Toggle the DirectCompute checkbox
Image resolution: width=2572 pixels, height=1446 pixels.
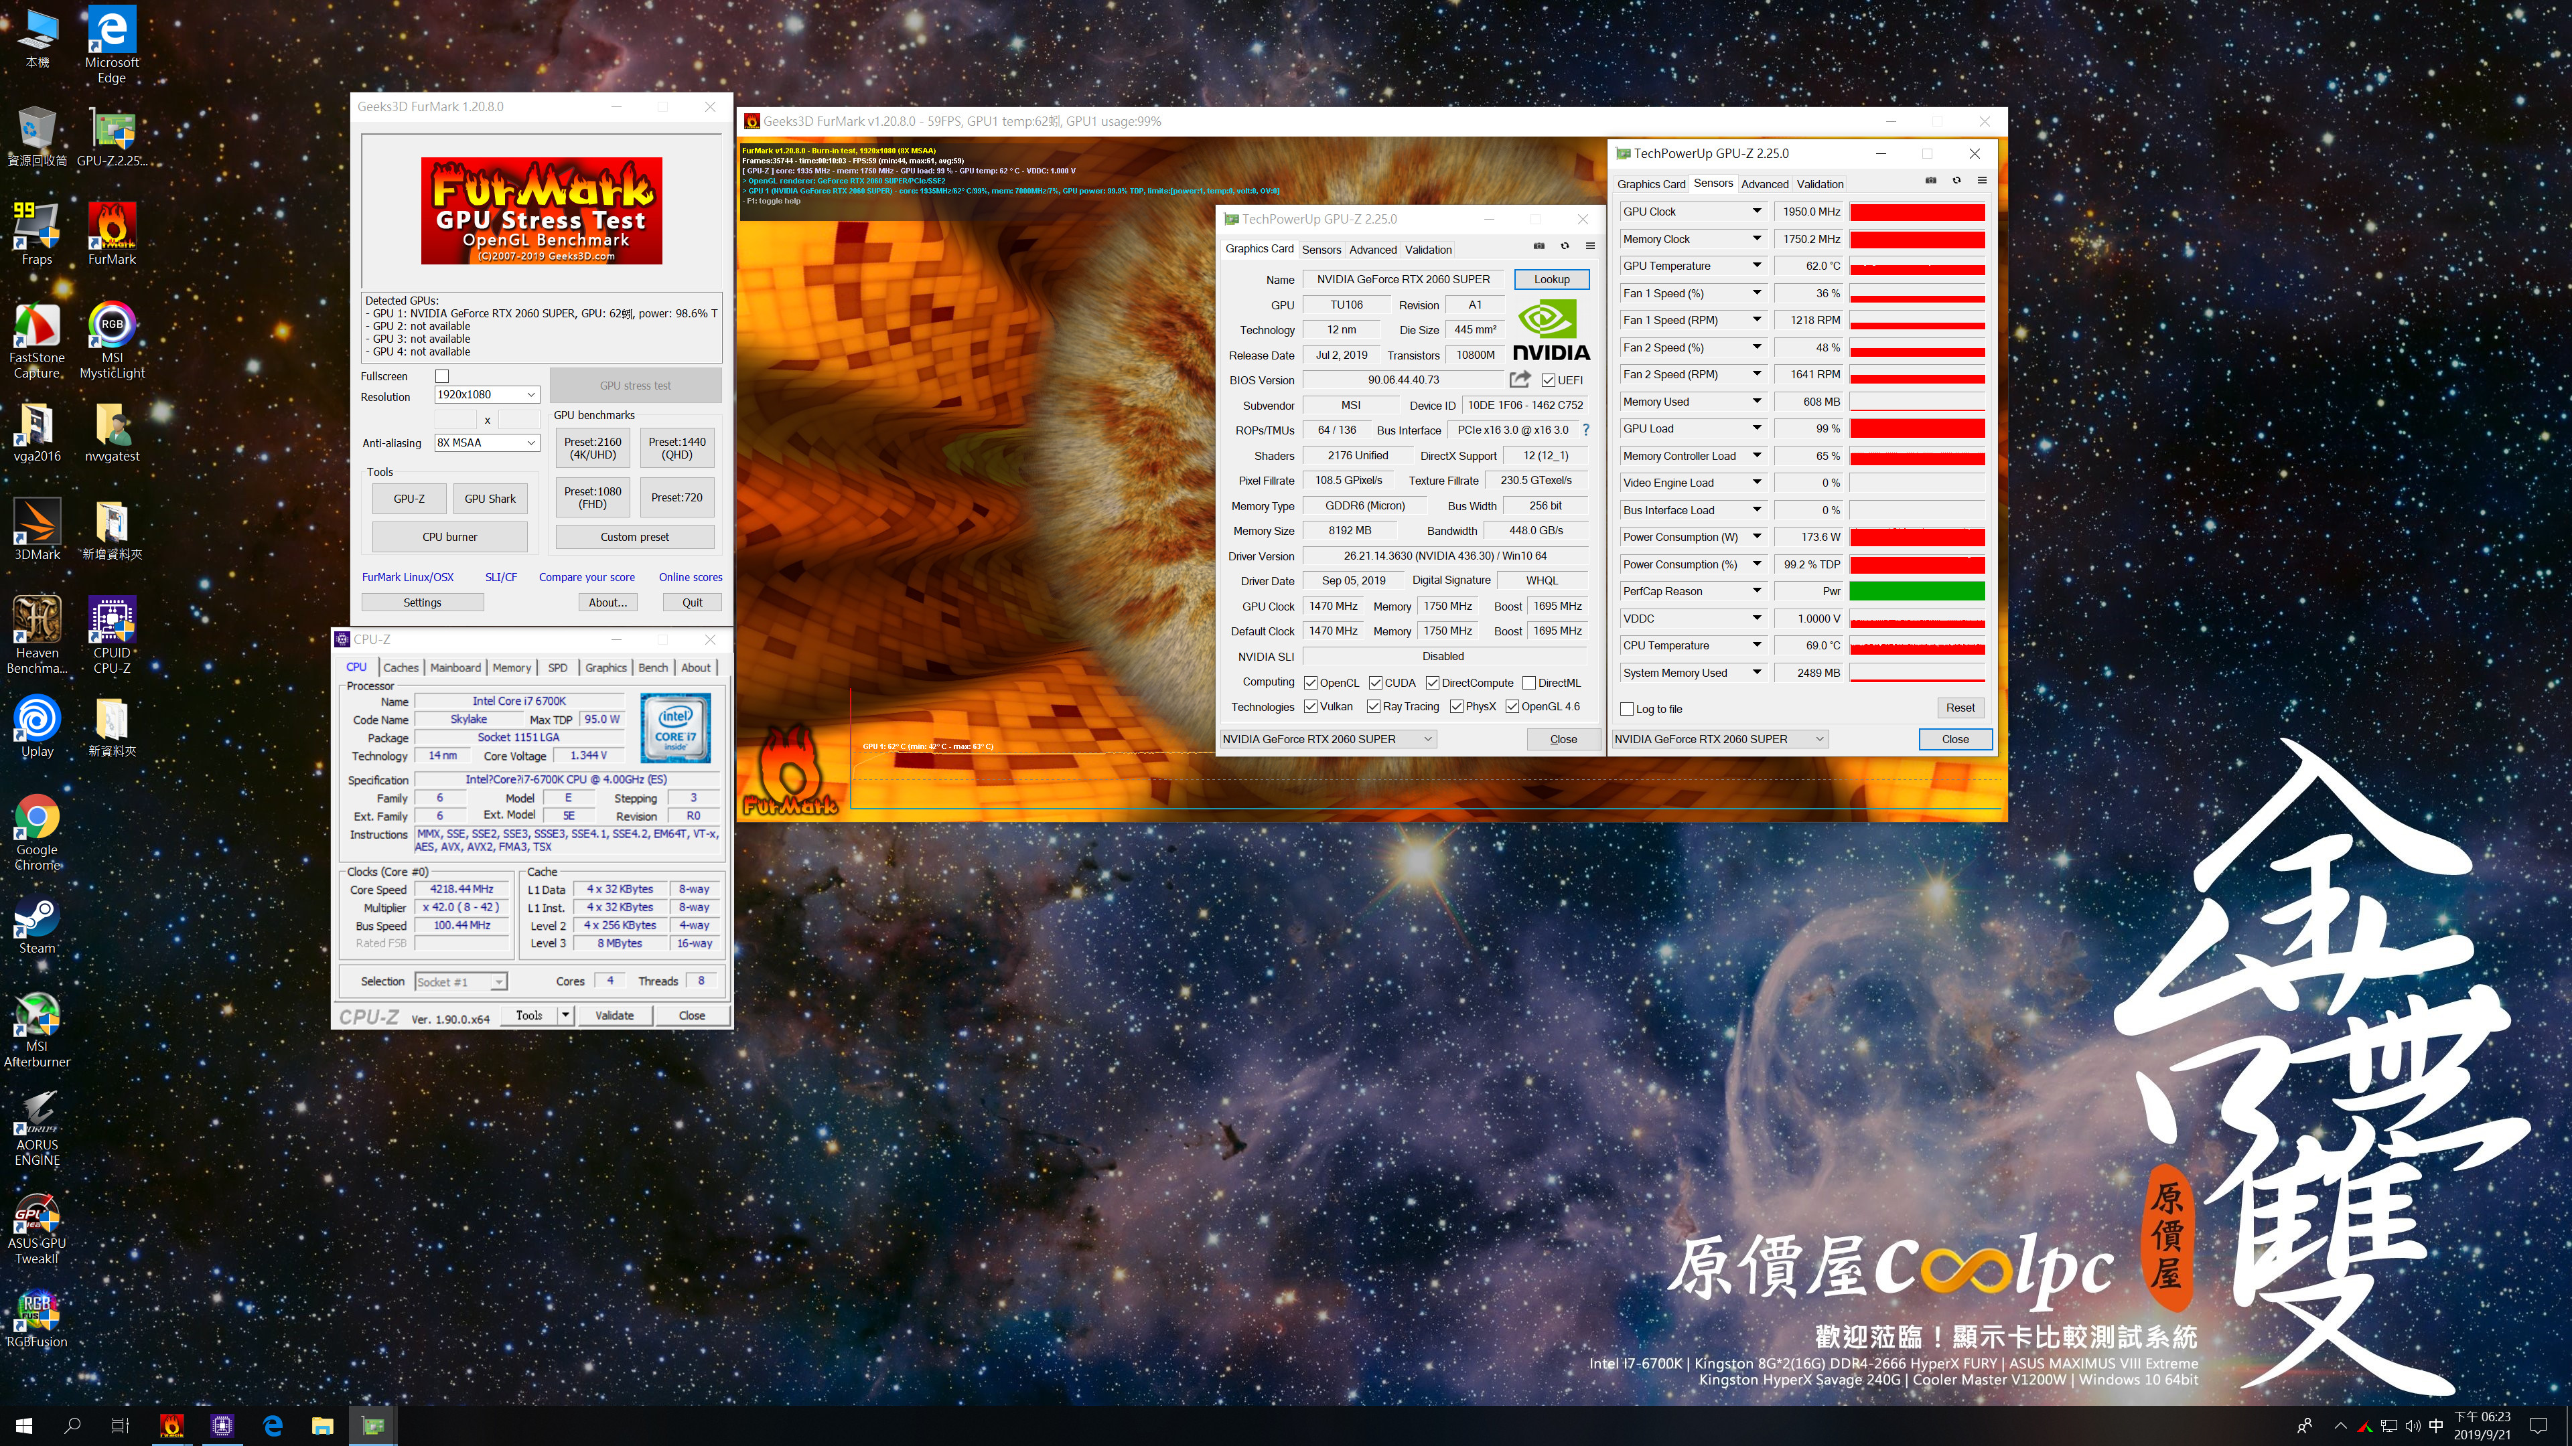(1433, 683)
